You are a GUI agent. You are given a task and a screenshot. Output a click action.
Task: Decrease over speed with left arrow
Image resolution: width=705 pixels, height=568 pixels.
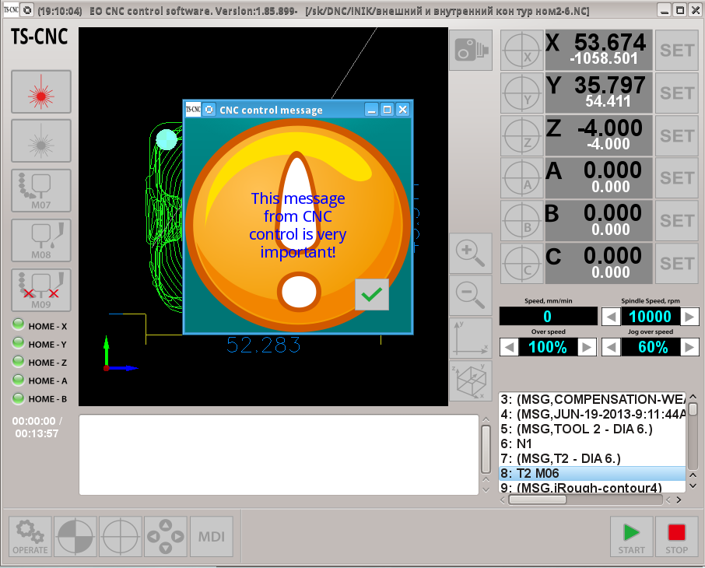coord(509,347)
